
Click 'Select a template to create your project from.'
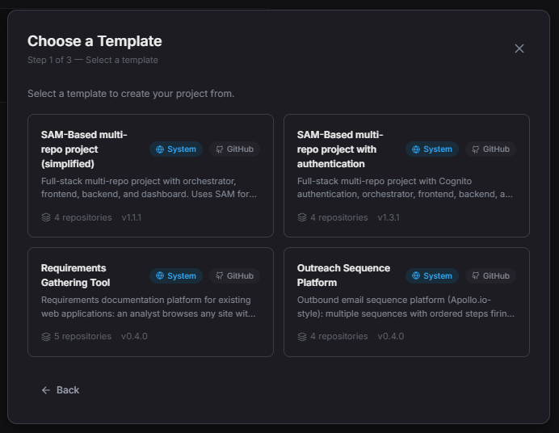pos(131,94)
